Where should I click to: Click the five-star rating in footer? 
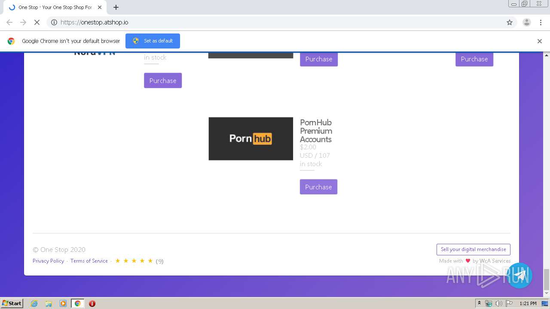[134, 261]
